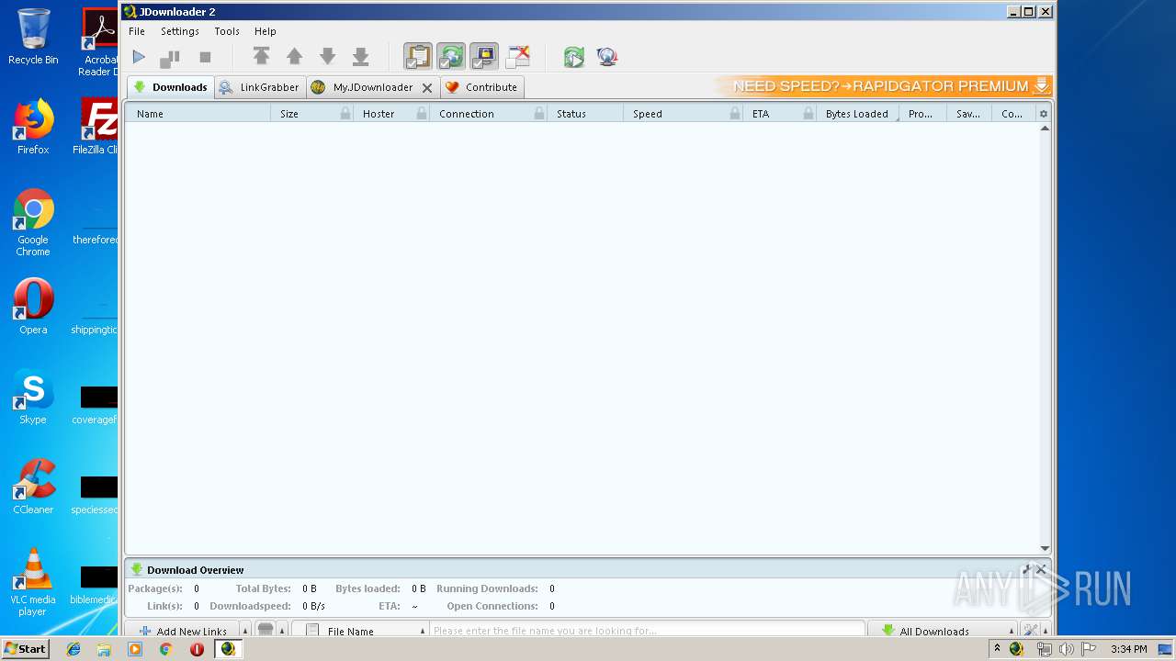Close the Download Overview panel
This screenshot has width=1176, height=661.
[x=1041, y=570]
